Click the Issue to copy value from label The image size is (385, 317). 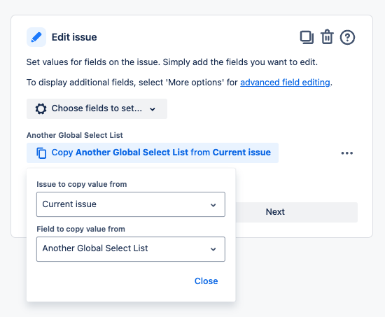(81, 184)
